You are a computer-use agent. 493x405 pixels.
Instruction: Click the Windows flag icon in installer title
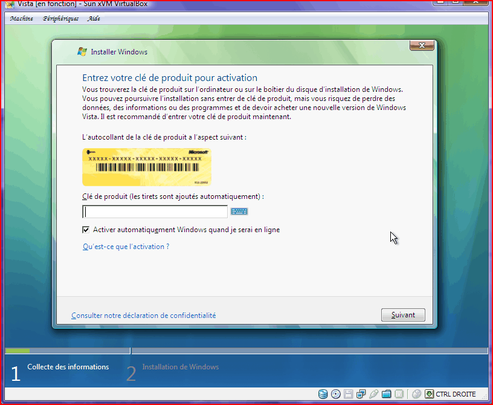pos(82,51)
